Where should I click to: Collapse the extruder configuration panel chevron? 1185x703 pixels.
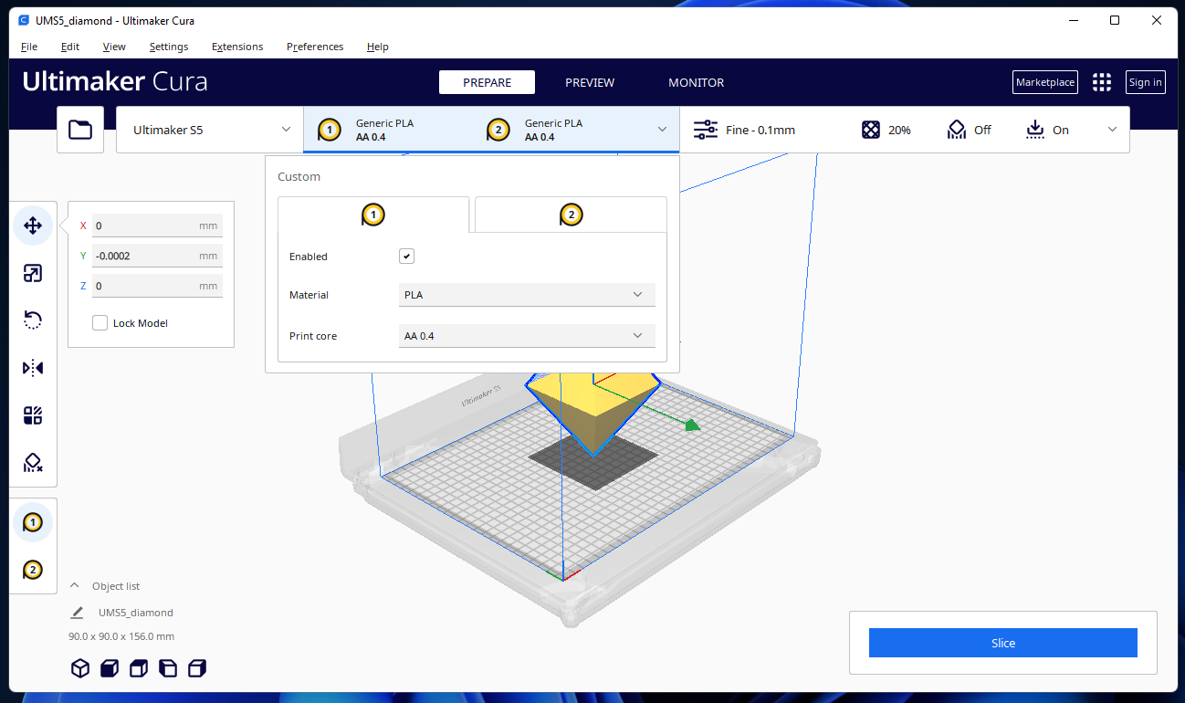(x=663, y=130)
